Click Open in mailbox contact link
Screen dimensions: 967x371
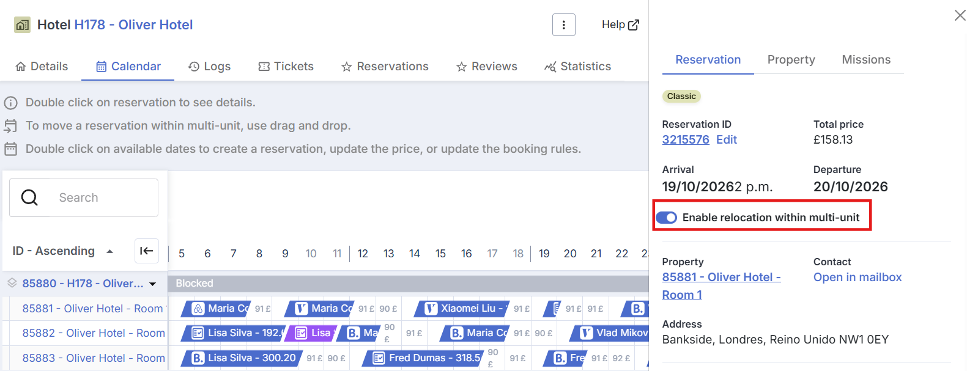857,277
